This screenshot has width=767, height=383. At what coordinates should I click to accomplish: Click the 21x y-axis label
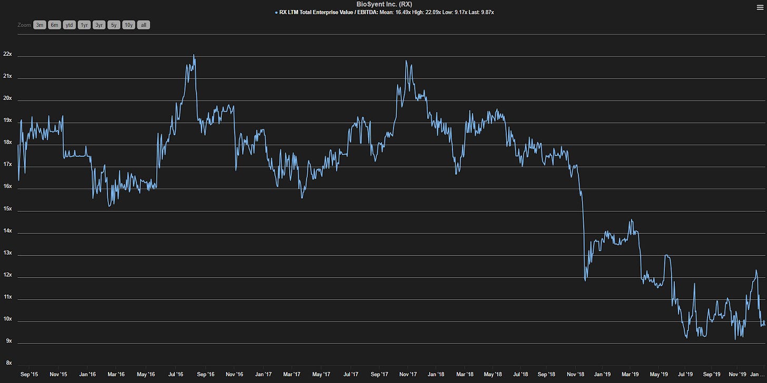tap(7, 76)
